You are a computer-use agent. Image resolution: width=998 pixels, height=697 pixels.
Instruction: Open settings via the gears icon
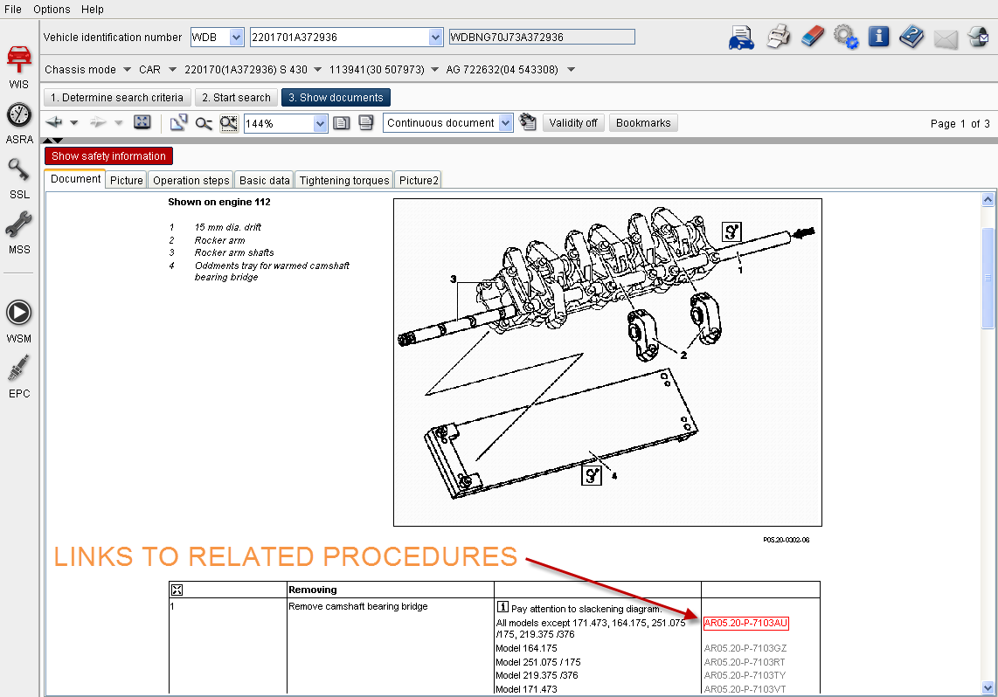point(846,37)
